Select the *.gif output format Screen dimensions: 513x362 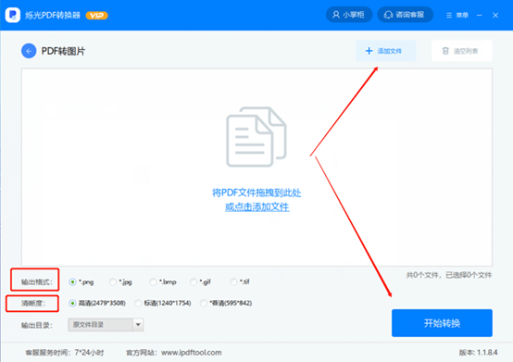click(201, 281)
